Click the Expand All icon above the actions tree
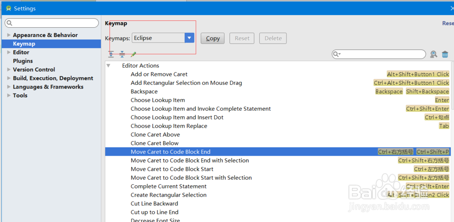454x222 pixels. point(111,54)
